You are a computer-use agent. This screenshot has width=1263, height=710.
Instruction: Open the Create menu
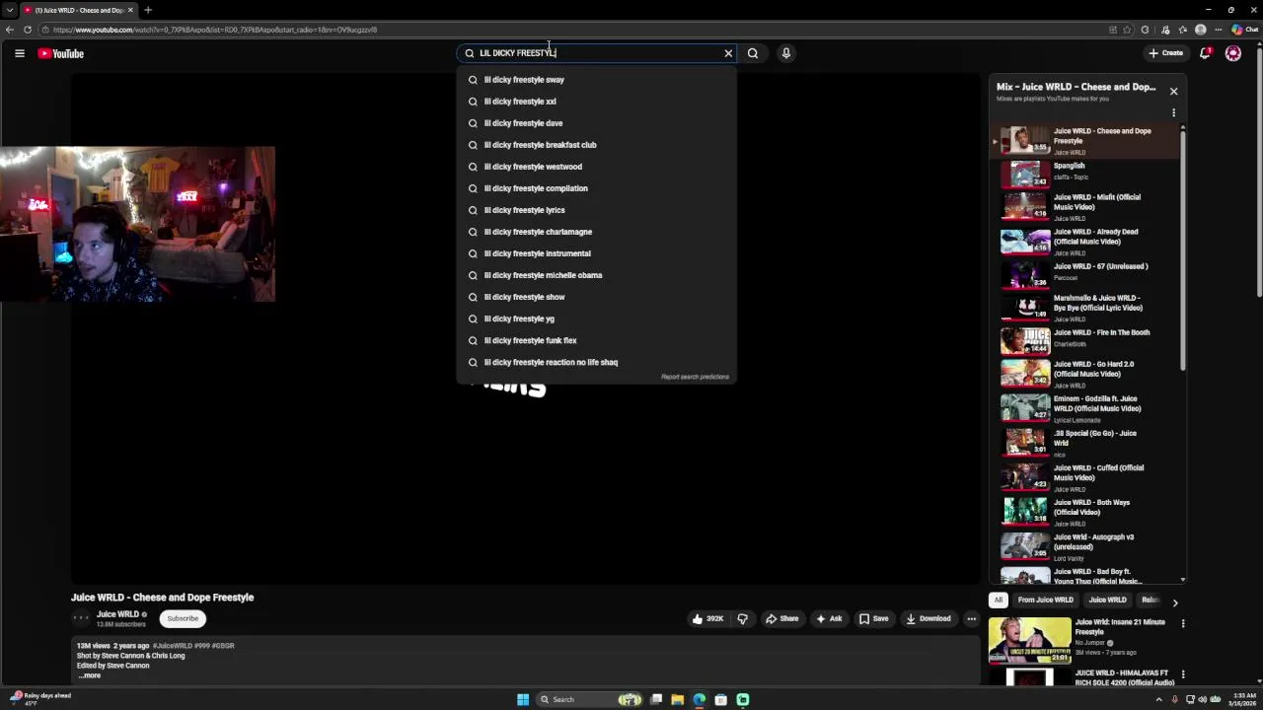(x=1165, y=53)
